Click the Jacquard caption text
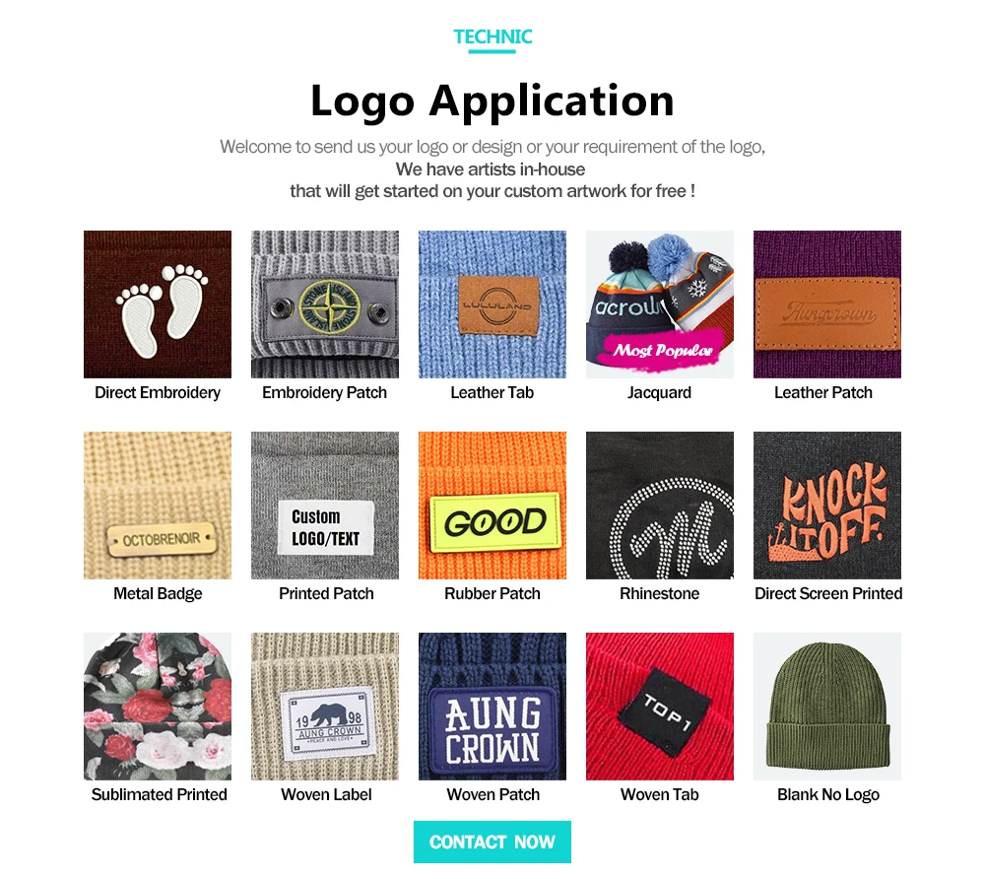This screenshot has width=985, height=879. [x=659, y=392]
